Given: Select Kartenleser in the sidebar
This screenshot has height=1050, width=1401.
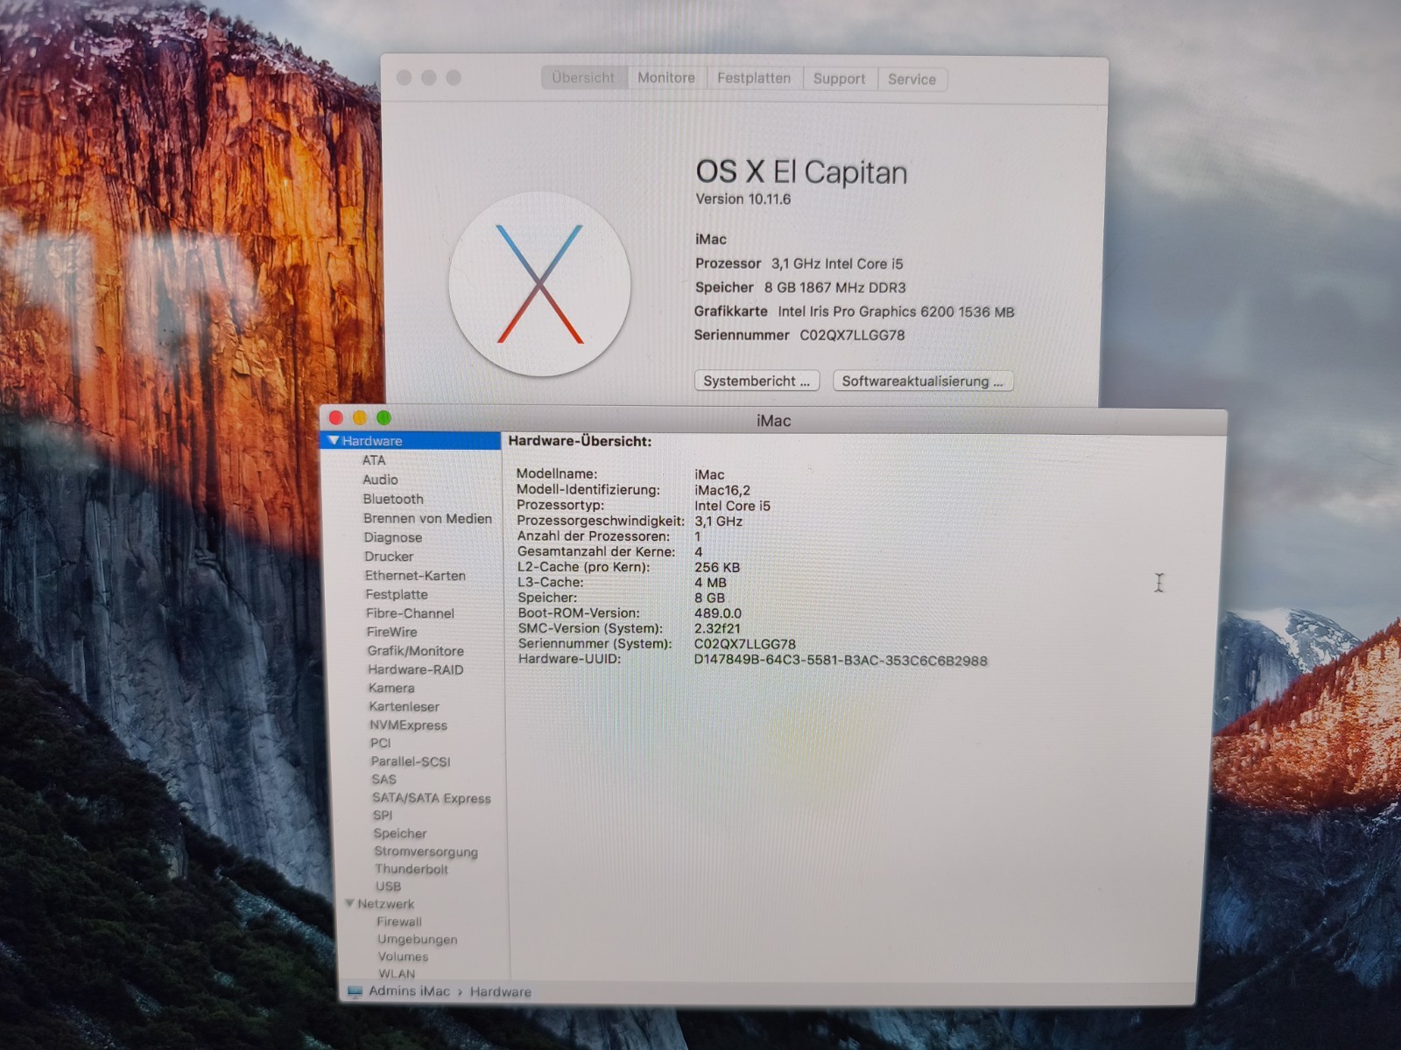Looking at the screenshot, I should tap(404, 706).
